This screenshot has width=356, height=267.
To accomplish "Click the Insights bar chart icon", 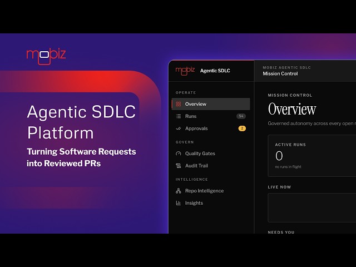I will pos(179,203).
